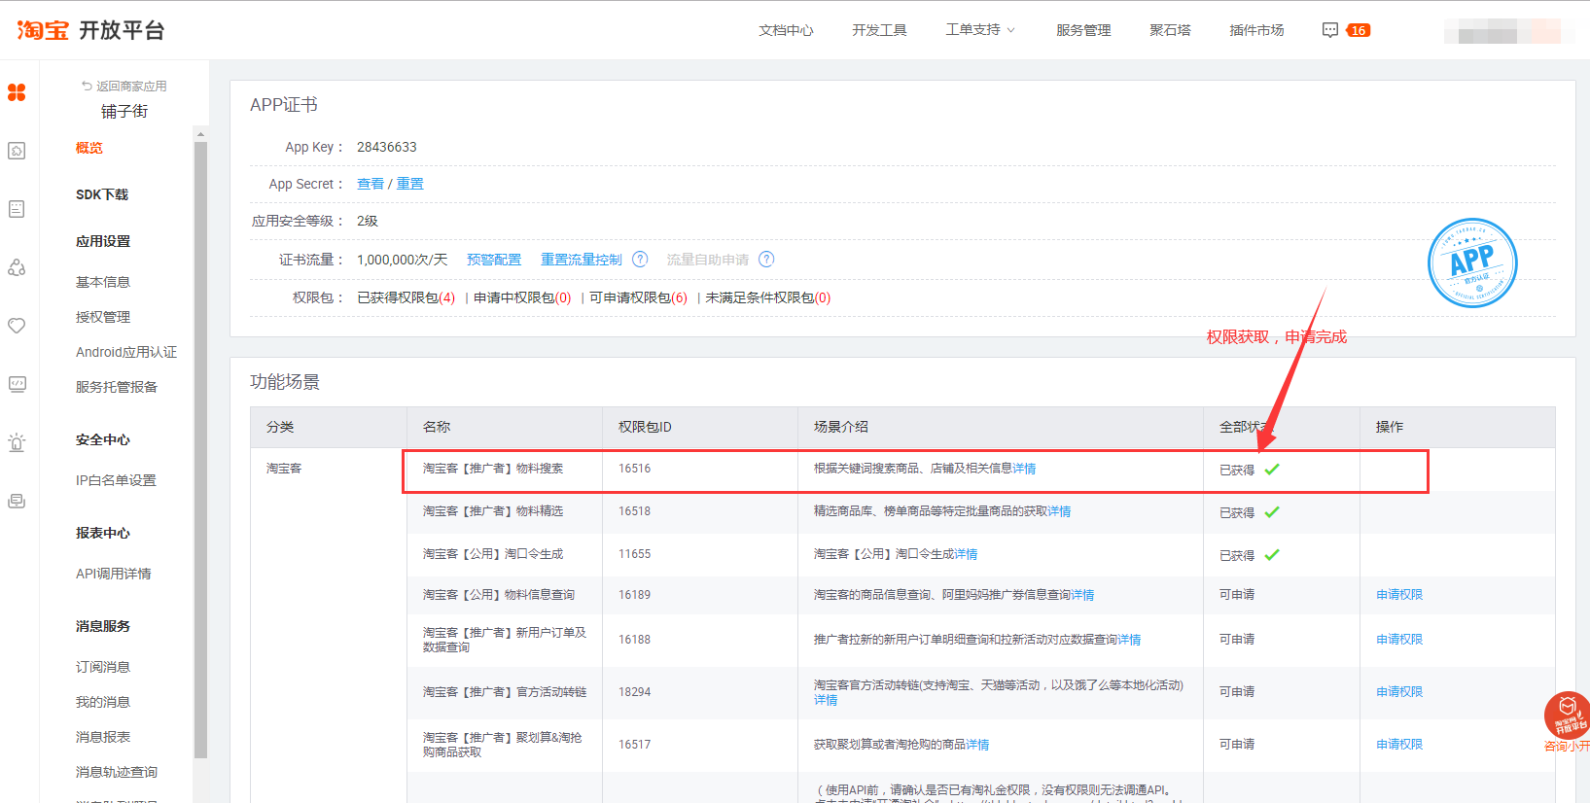Viewport: 1590px width, 803px height.
Task: Click the 权限包ID cell 16516
Action: pos(635,469)
